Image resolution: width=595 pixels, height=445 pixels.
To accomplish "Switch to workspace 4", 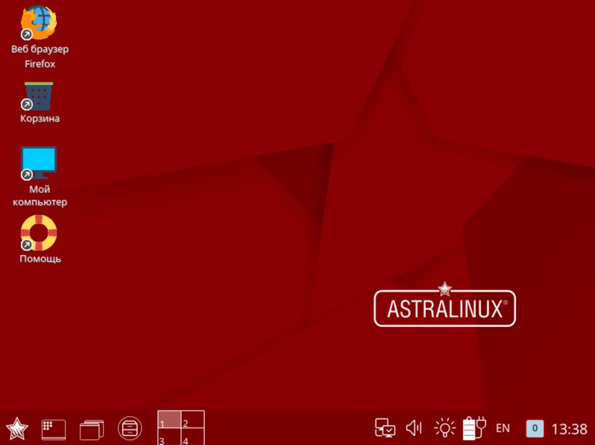I will [x=192, y=437].
